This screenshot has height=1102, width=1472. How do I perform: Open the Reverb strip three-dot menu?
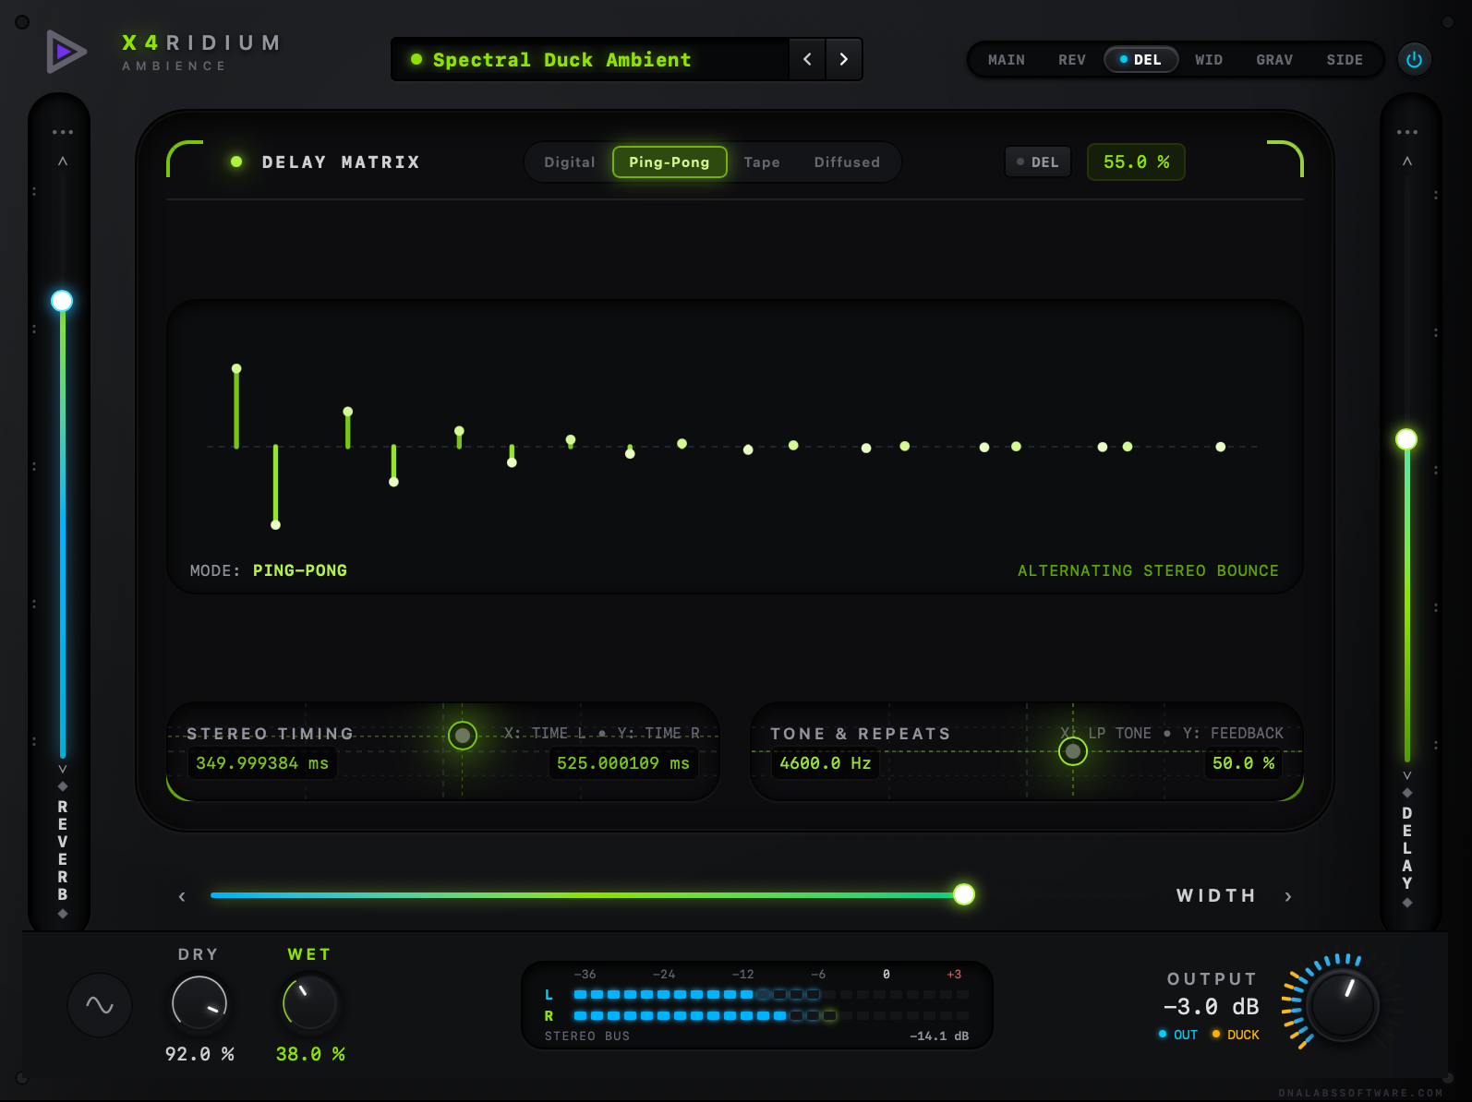[x=63, y=132]
